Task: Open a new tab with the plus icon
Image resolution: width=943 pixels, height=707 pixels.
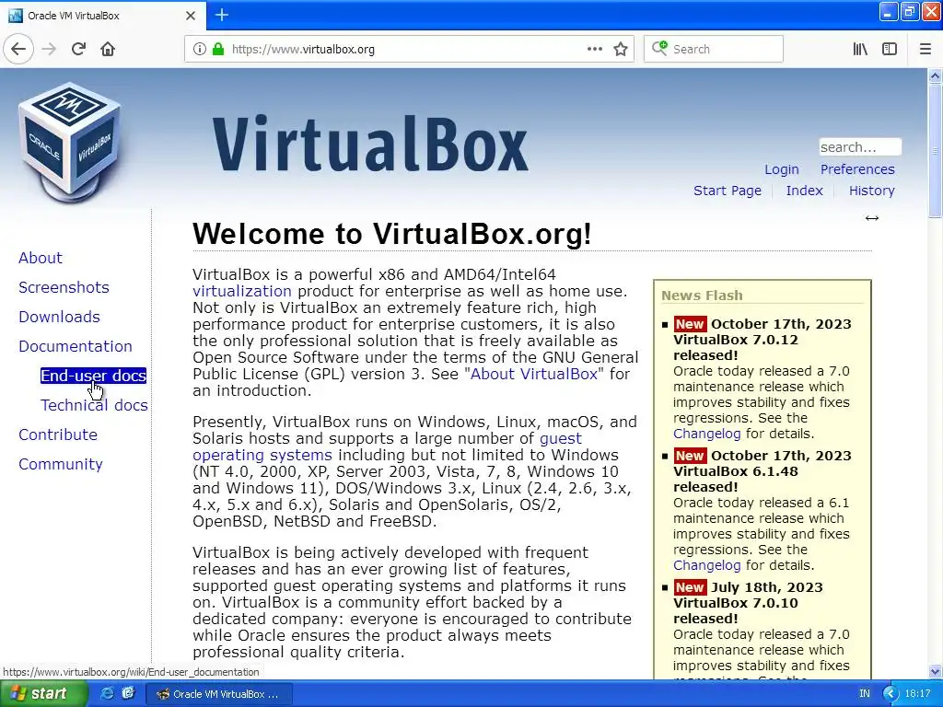Action: click(x=222, y=15)
